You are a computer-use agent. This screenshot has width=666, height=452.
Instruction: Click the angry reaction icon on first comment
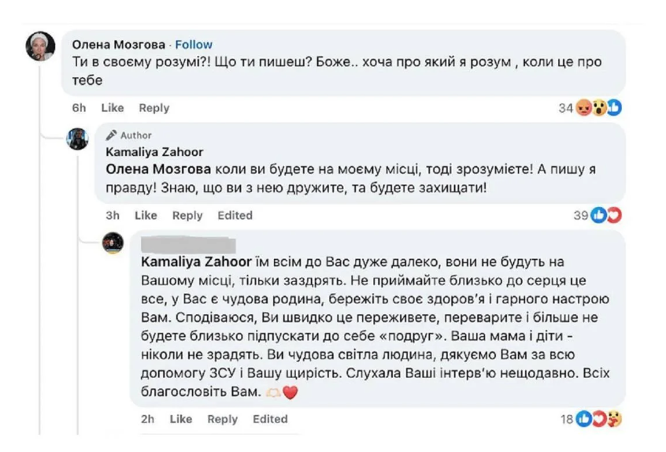coord(583,108)
